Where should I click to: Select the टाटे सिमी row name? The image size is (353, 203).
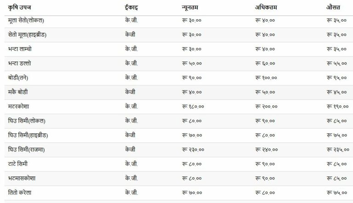click(x=18, y=164)
